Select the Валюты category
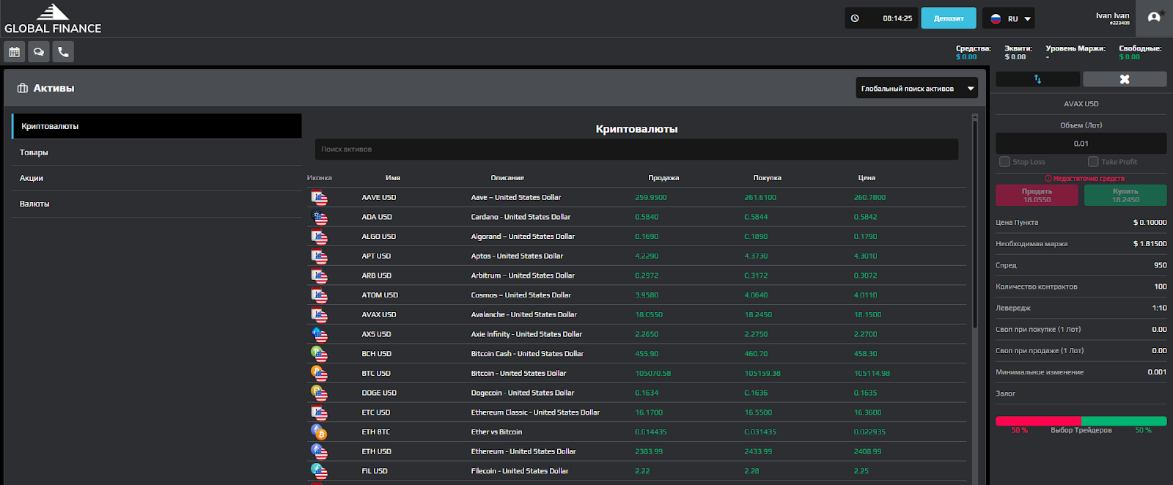Image resolution: width=1173 pixels, height=485 pixels. 157,204
